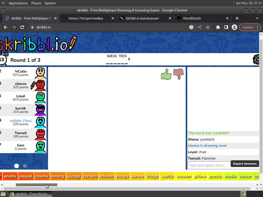Screen dimensions: 263x197
Task: Pick the 'sledge' word suggestion
Action: [x=74, y=176]
